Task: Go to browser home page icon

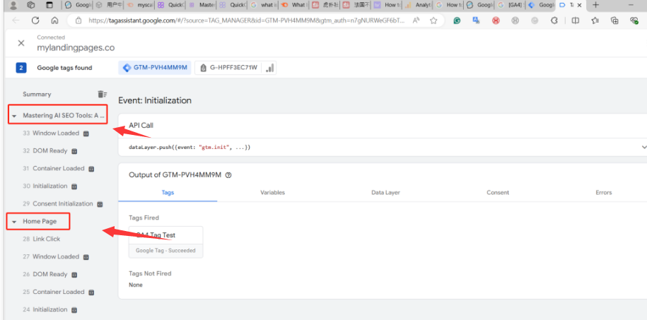Action: [55, 20]
